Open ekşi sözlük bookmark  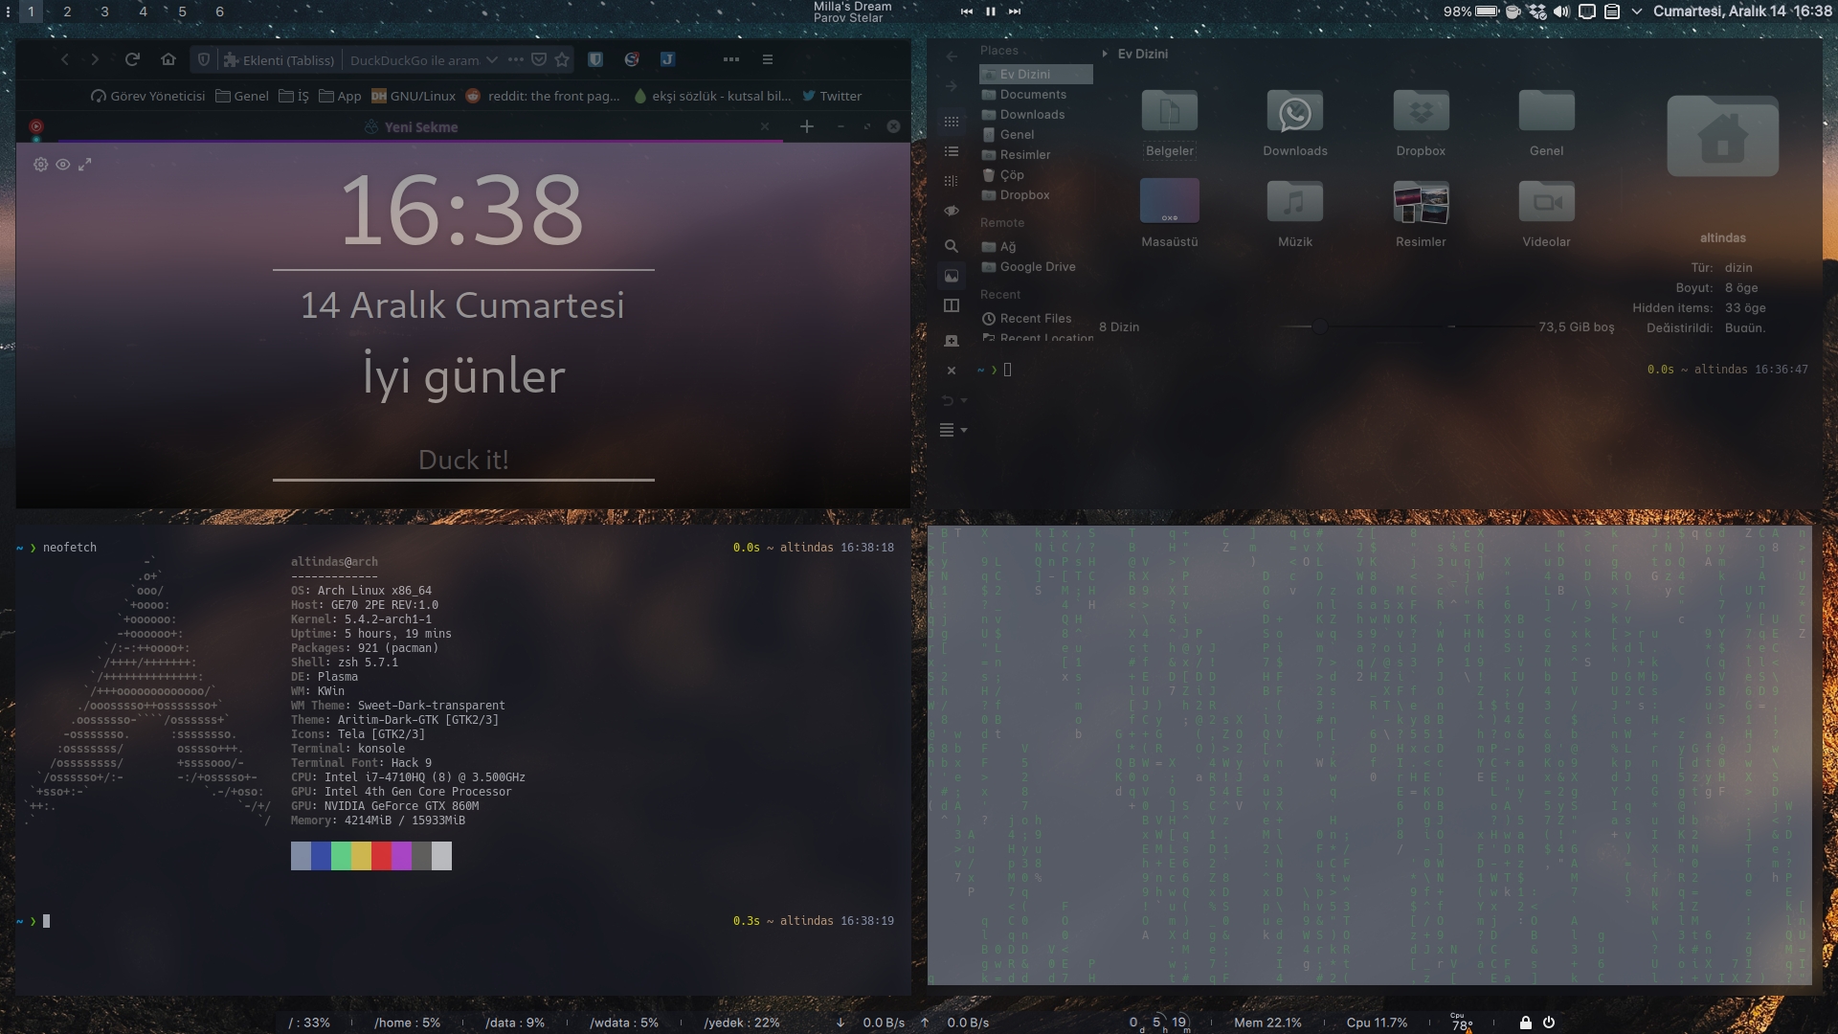[711, 96]
